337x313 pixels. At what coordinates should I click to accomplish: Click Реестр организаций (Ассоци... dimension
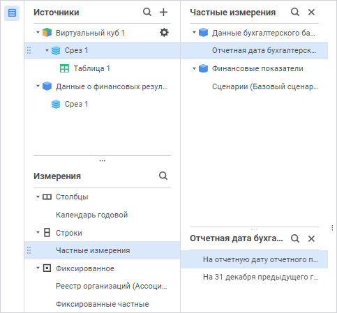coord(112,286)
